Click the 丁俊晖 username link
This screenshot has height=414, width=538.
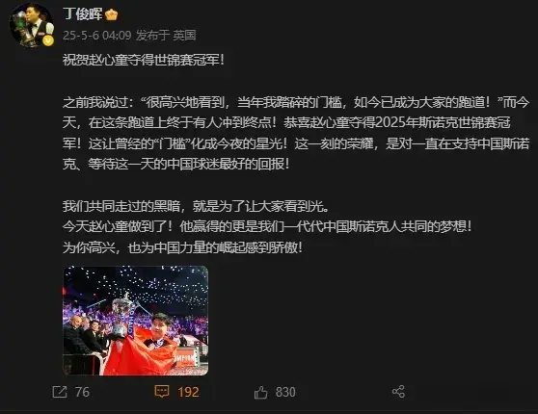pyautogui.click(x=82, y=14)
